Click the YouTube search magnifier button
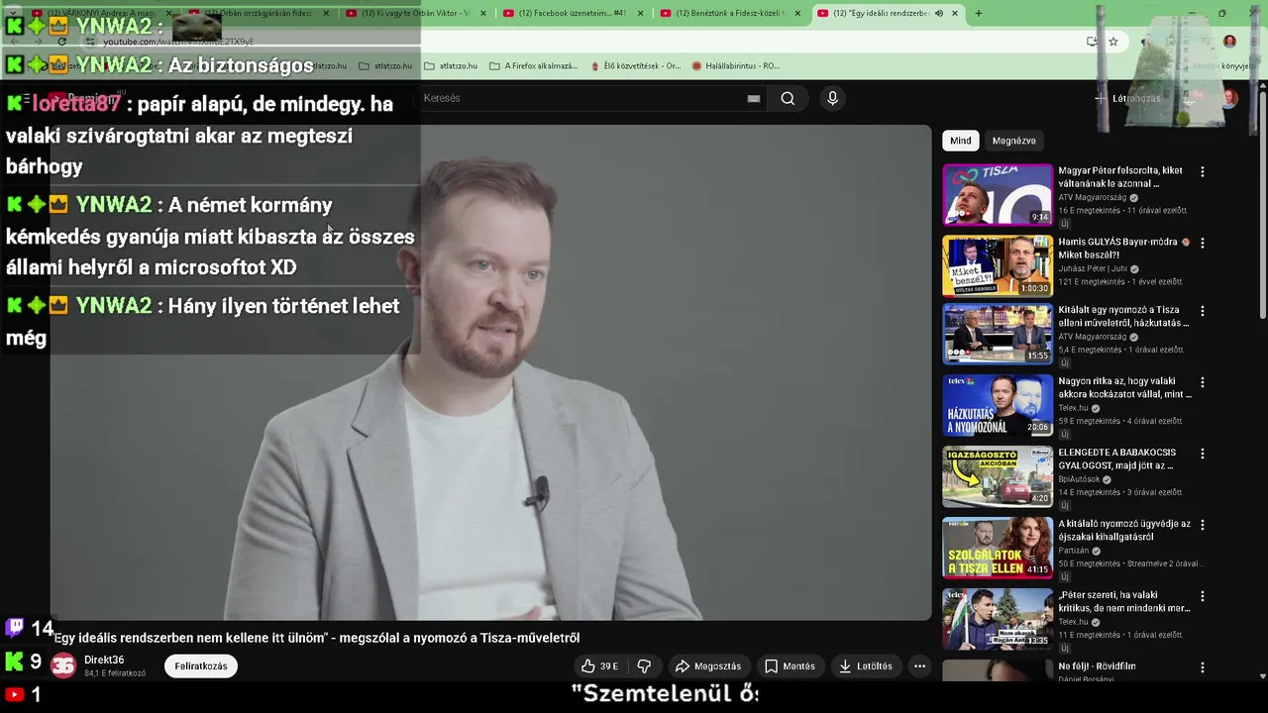Screen dimensions: 1268x713 point(788,98)
